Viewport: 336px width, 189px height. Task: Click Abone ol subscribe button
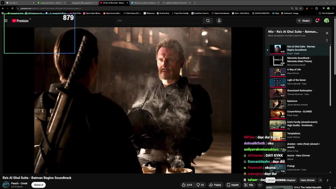[38, 185]
